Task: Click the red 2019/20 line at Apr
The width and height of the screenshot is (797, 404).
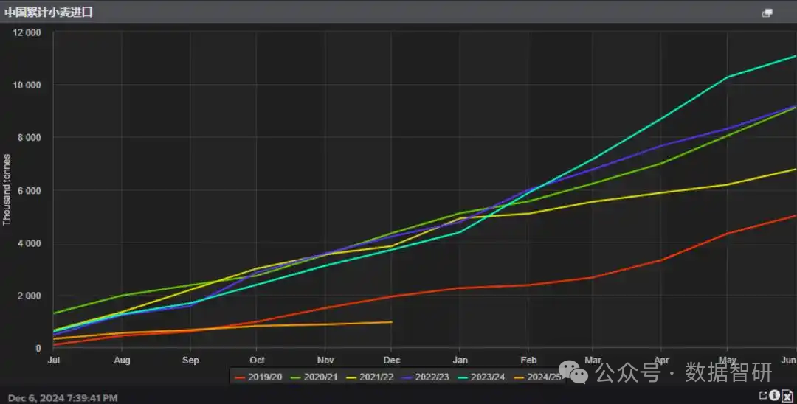Action: [x=660, y=260]
